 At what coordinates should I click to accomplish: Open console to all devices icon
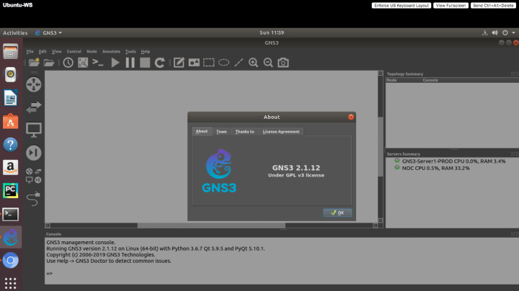pyautogui.click(x=97, y=63)
